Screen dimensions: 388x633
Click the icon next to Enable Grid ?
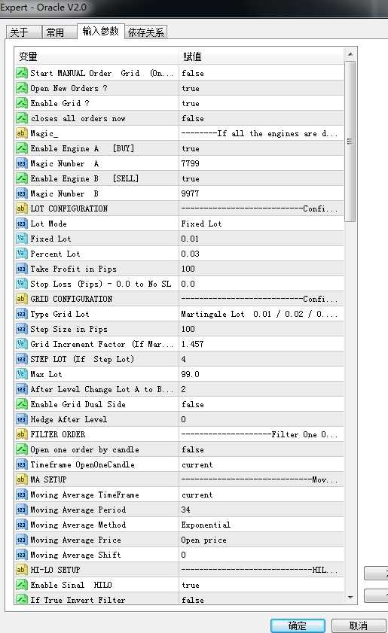[21, 103]
